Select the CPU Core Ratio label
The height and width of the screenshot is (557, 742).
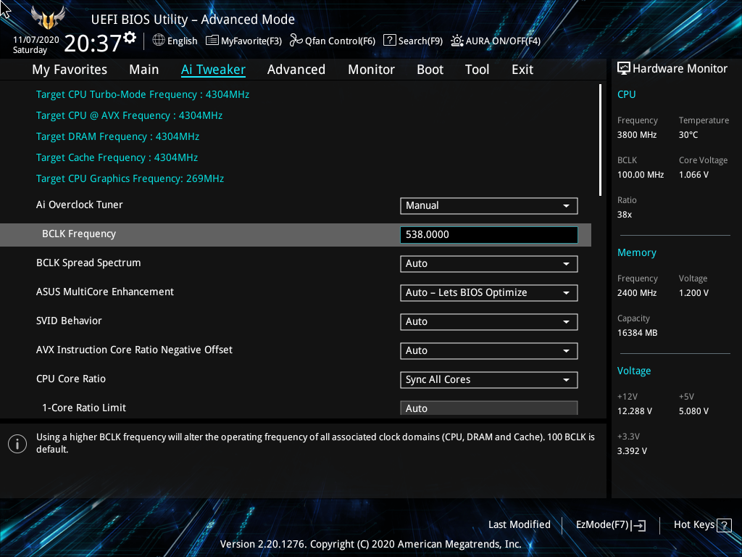coord(71,379)
